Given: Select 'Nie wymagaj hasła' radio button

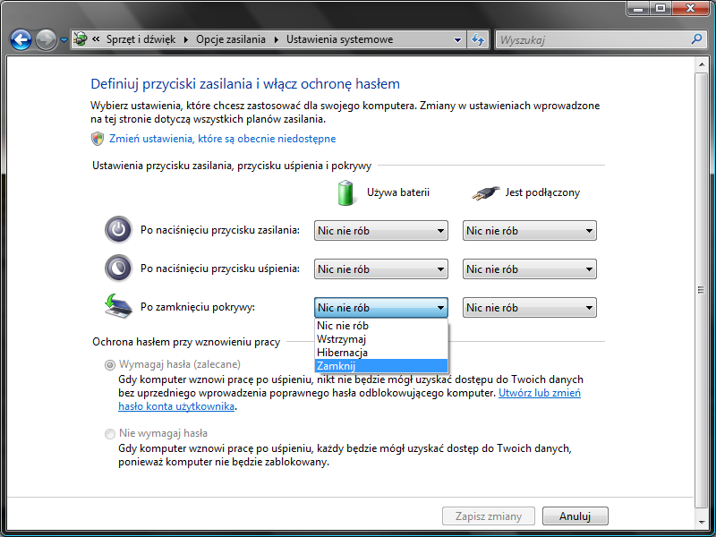Looking at the screenshot, I should [109, 434].
